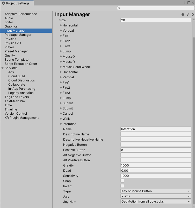Open the Package Manager settings
The width and height of the screenshot is (195, 208).
(18, 34)
